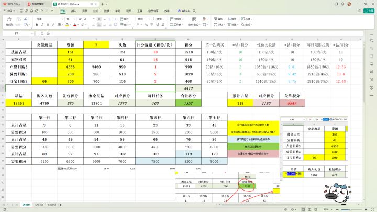Switch to the Formulas (公式) ribbon tab
Viewport: 377px width, 212px height.
tap(96, 11)
